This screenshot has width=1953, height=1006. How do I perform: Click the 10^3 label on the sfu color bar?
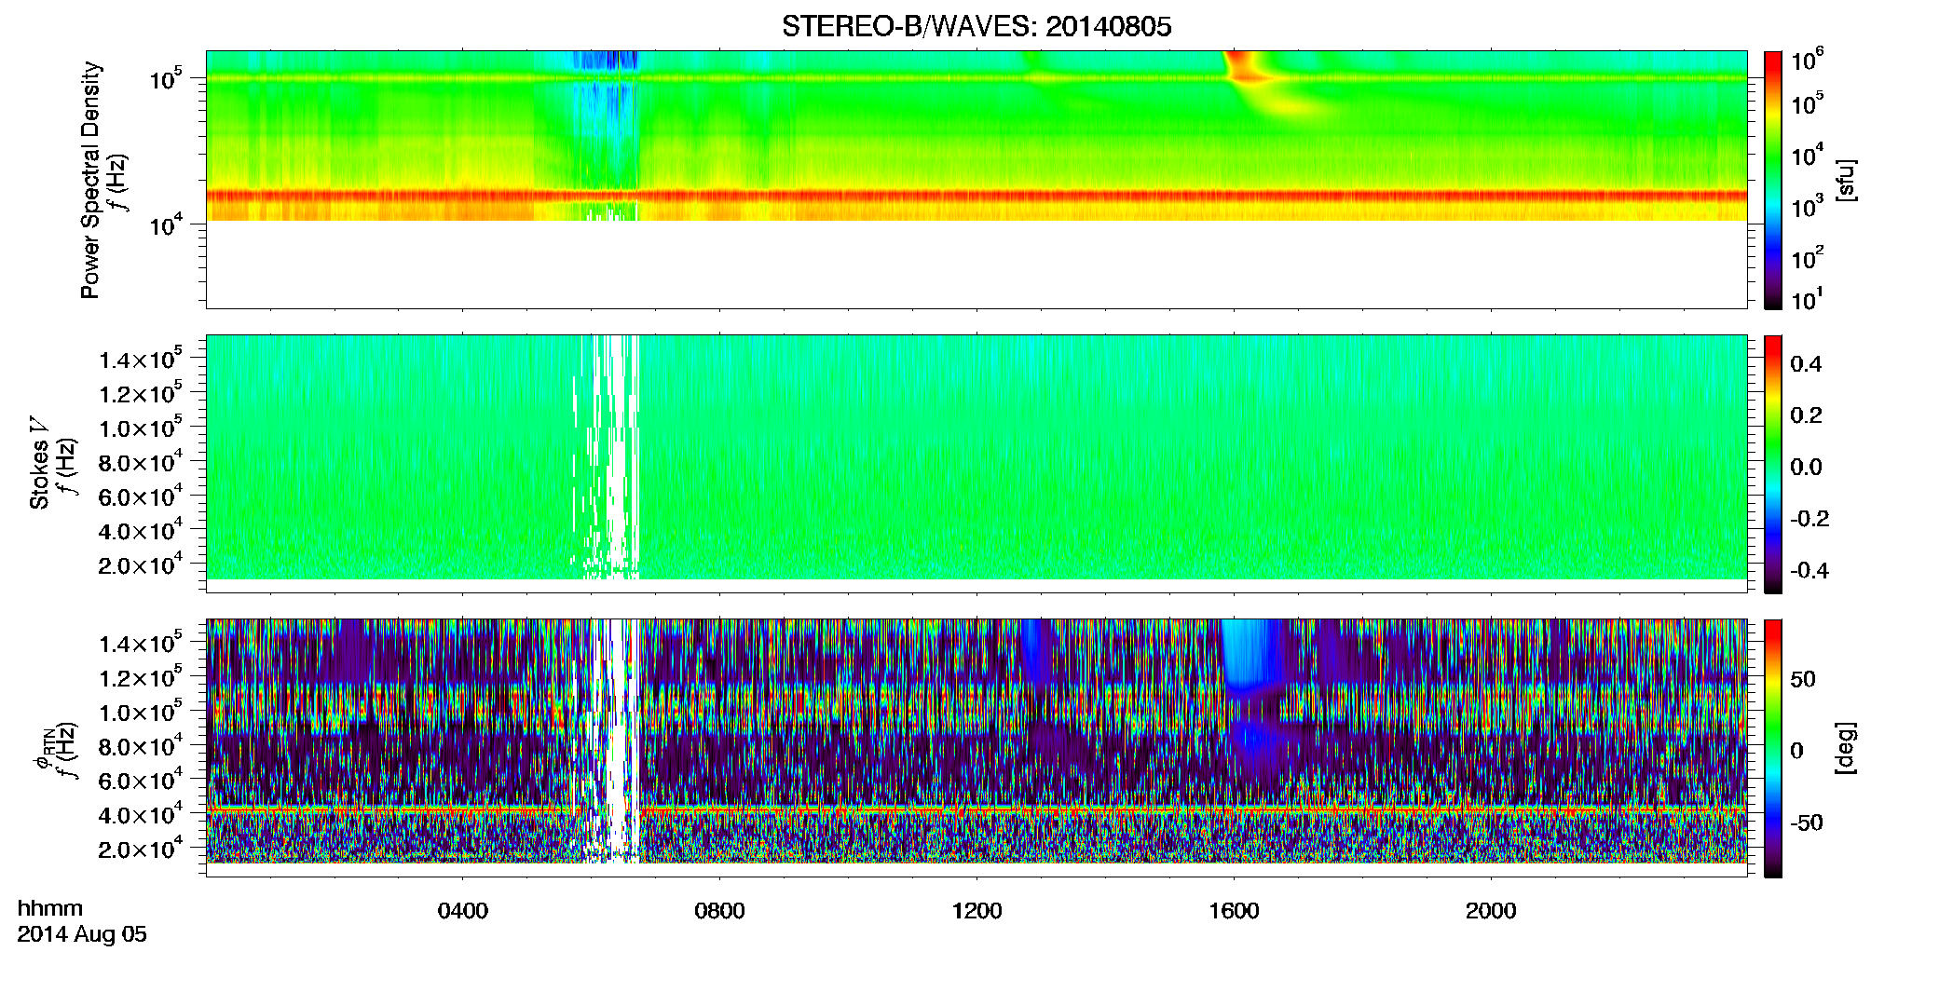click(x=1808, y=207)
